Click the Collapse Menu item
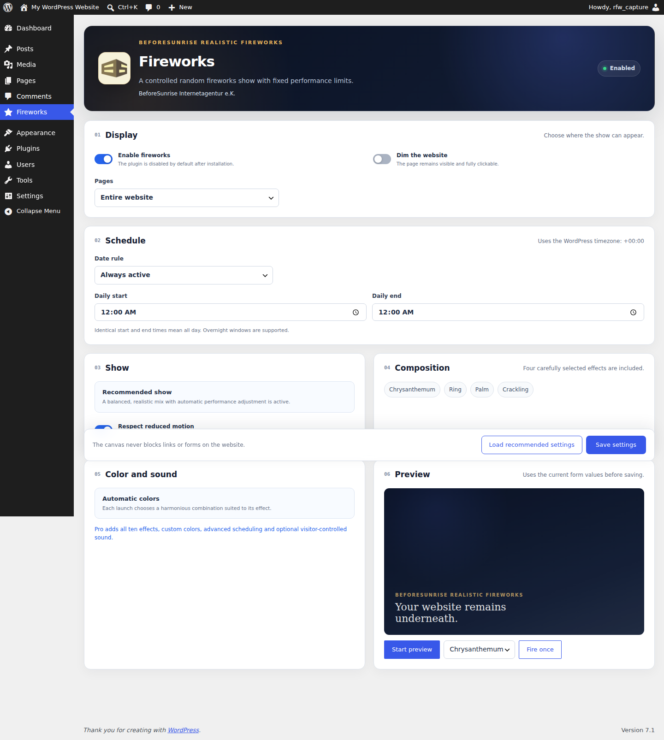The width and height of the screenshot is (664, 740). click(x=37, y=211)
